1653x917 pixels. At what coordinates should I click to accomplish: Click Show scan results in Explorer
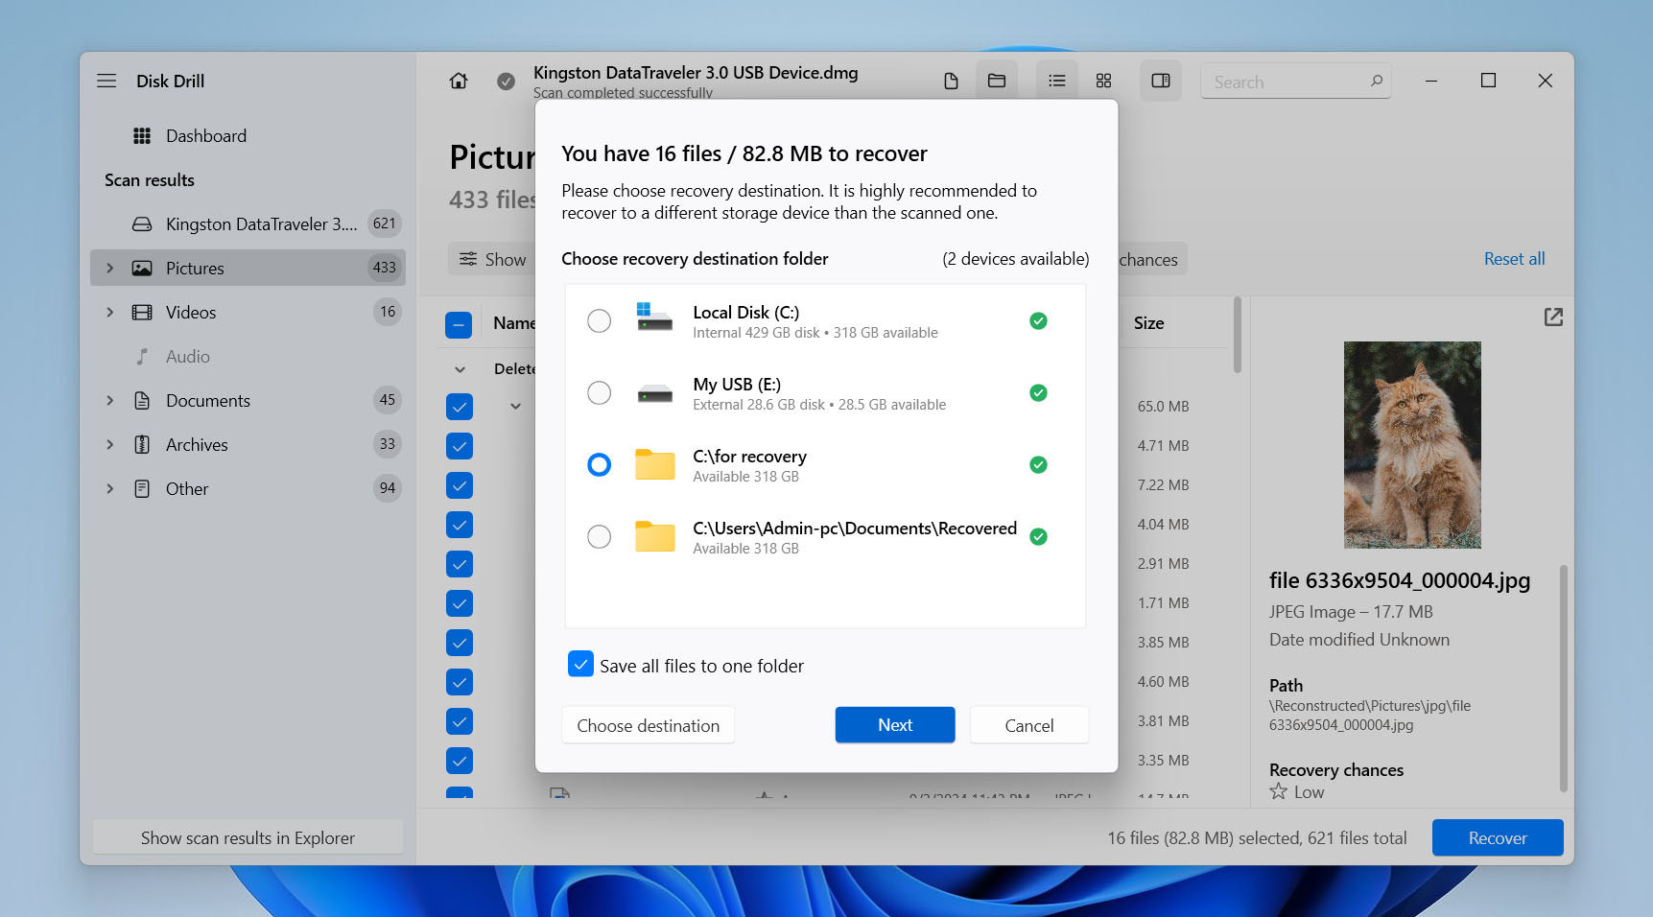click(248, 837)
